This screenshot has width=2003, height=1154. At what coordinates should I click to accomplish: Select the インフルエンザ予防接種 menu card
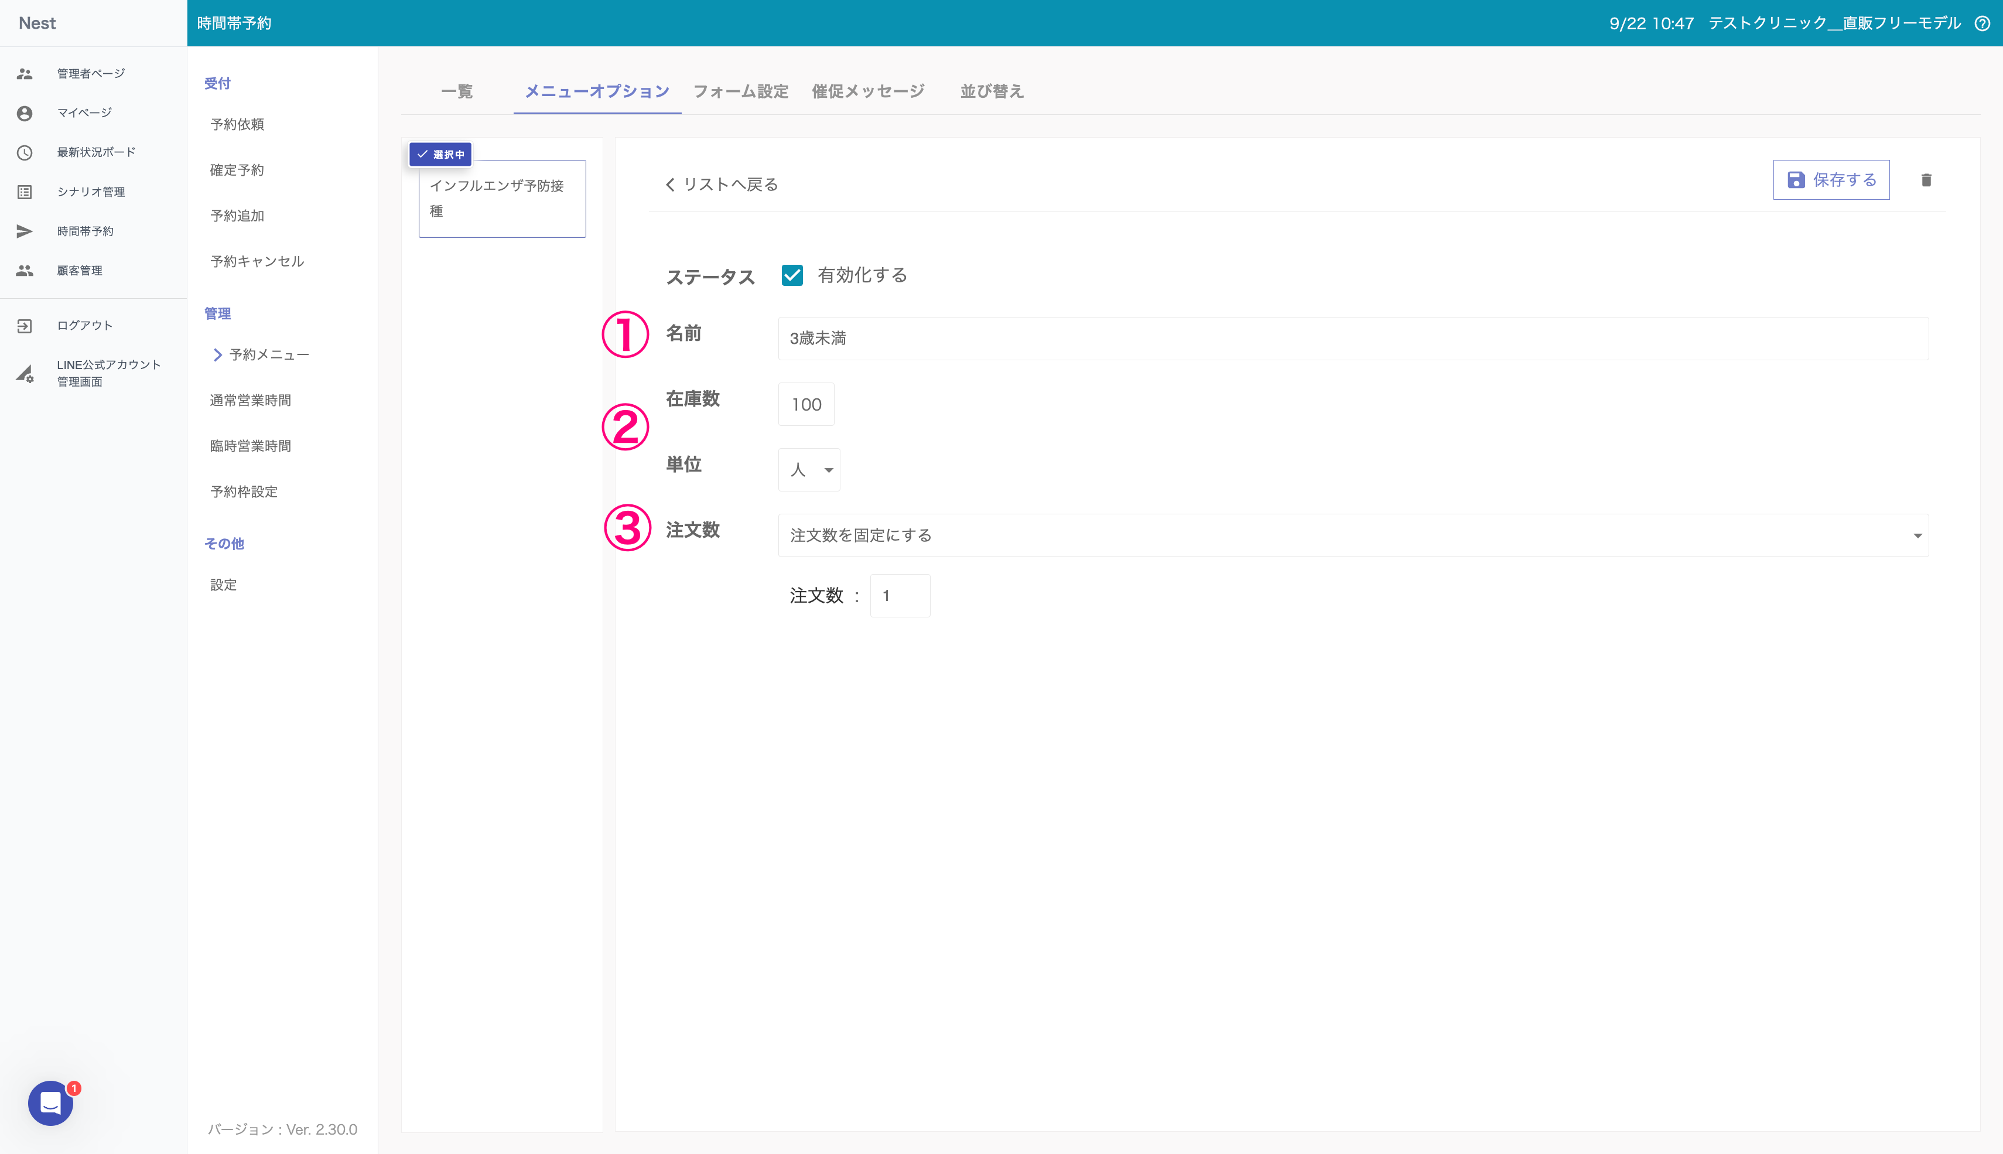pyautogui.click(x=501, y=199)
